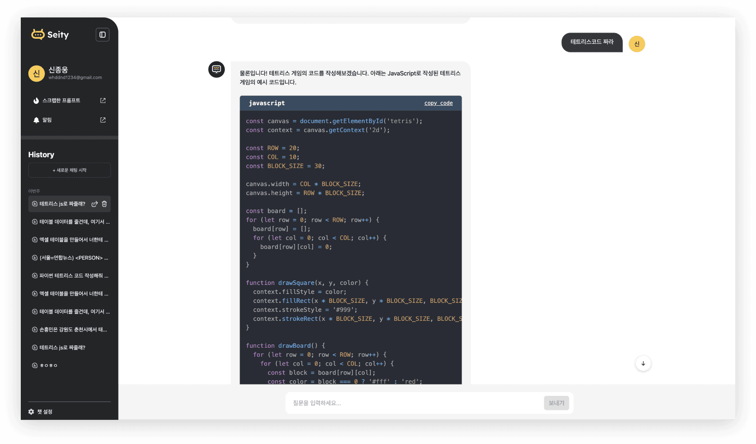Image resolution: width=756 pixels, height=444 pixels.
Task: Click the bell icon for 알림
Action: point(36,120)
